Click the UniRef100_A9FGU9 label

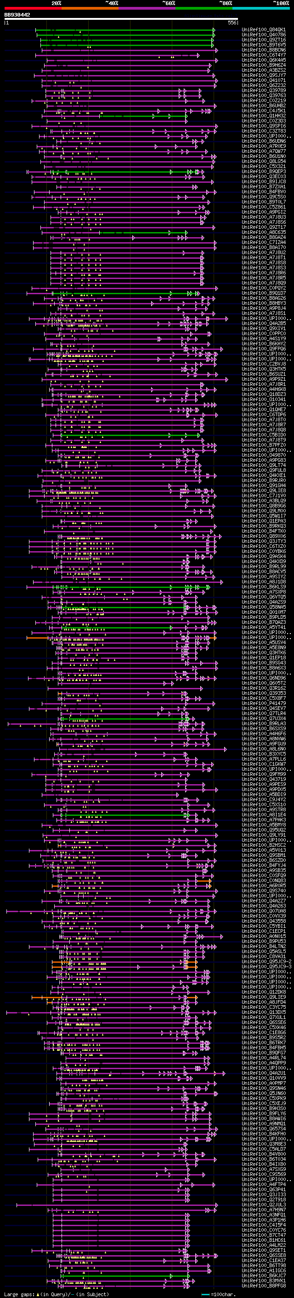(264, 744)
